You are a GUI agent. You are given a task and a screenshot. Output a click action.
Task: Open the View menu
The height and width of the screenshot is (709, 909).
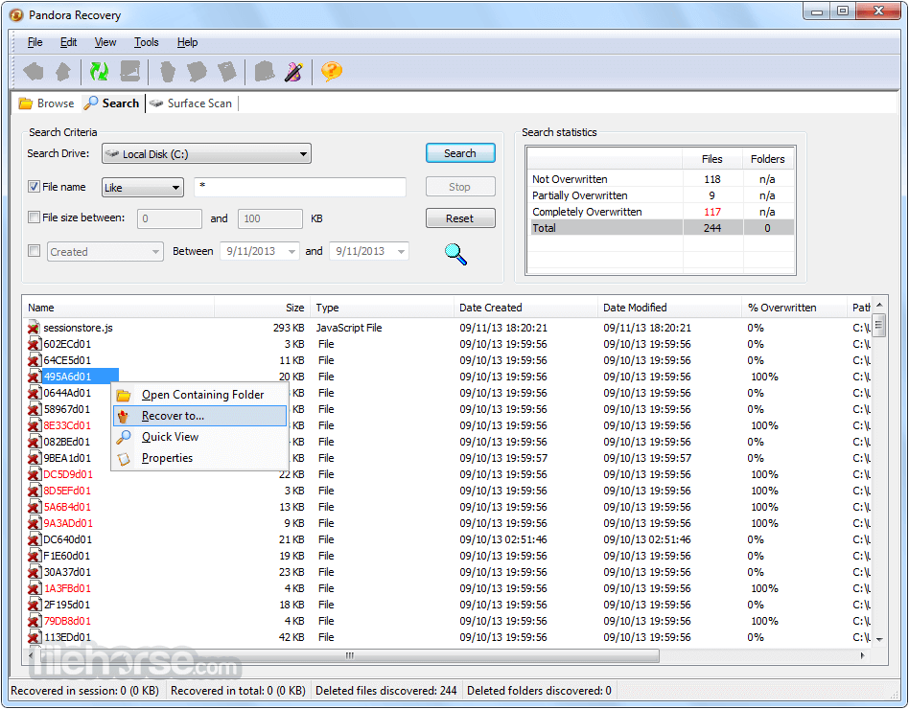tap(105, 42)
